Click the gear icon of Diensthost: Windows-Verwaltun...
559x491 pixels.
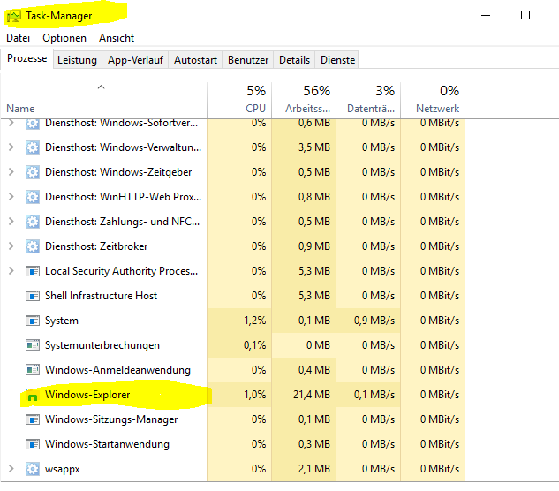[x=33, y=147]
